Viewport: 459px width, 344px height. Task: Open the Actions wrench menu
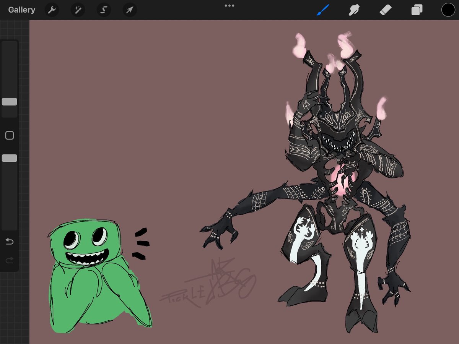click(52, 10)
